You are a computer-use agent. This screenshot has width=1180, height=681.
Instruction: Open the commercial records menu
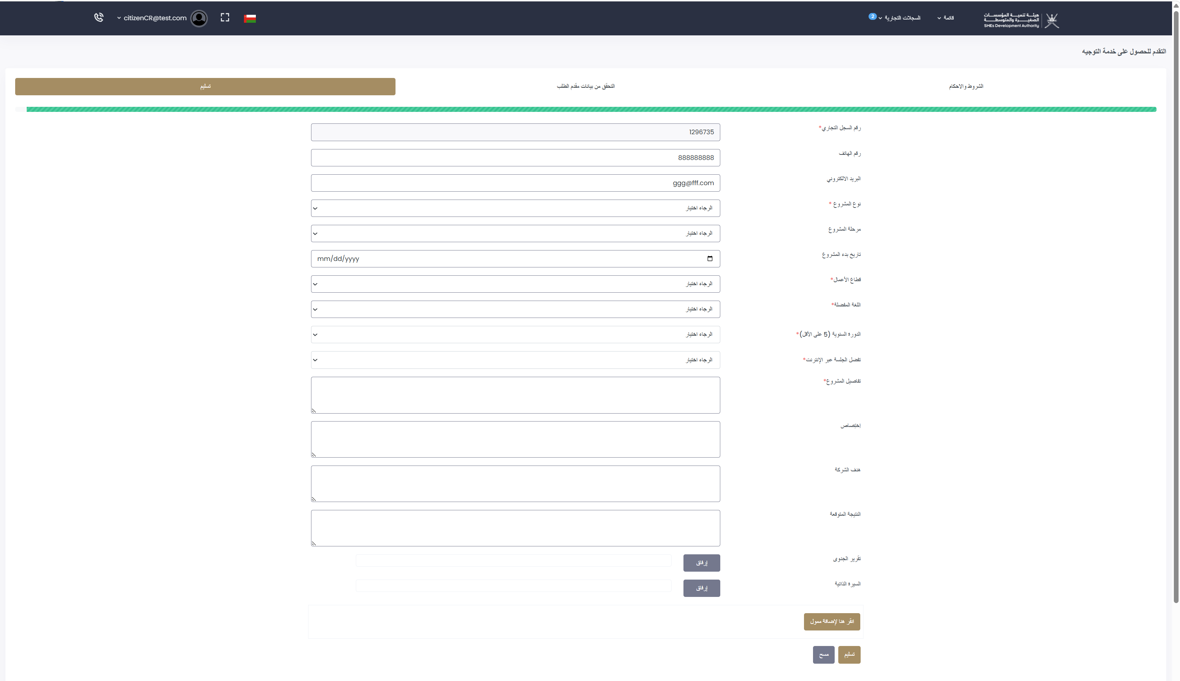pos(902,18)
